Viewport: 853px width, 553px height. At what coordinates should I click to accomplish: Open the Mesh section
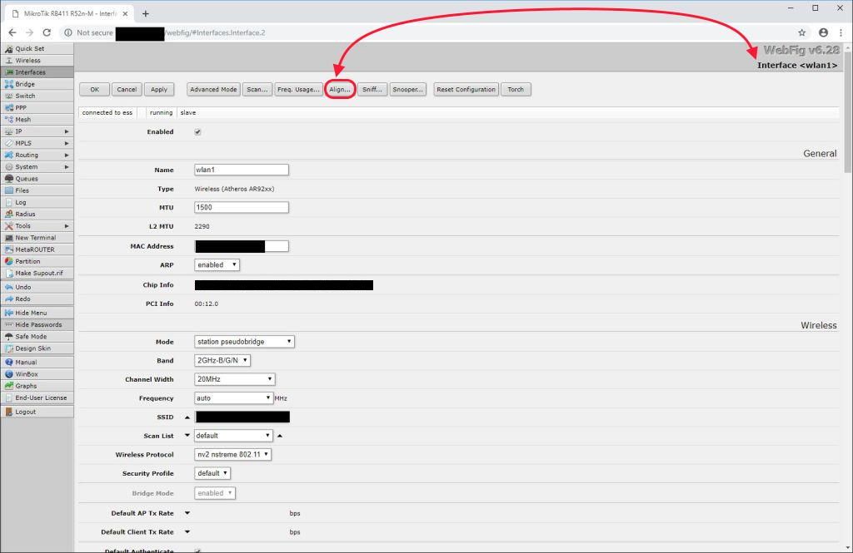(37, 120)
